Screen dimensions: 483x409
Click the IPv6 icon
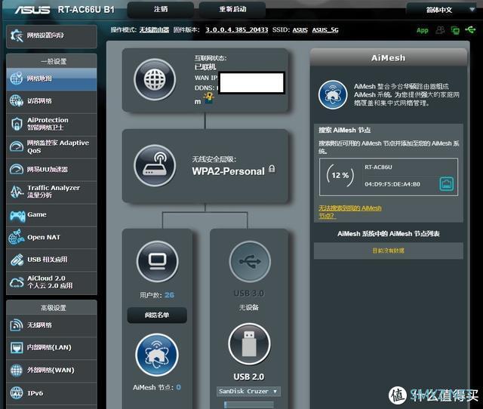[17, 393]
